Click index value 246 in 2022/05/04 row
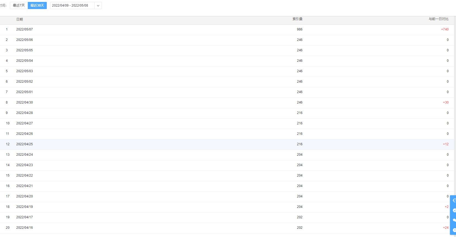The width and height of the screenshot is (456, 237). [x=300, y=61]
